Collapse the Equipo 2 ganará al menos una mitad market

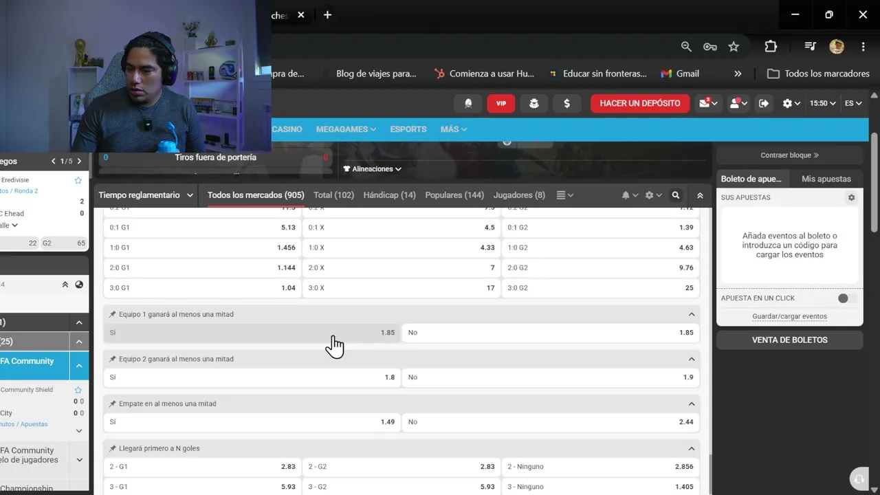click(x=692, y=359)
